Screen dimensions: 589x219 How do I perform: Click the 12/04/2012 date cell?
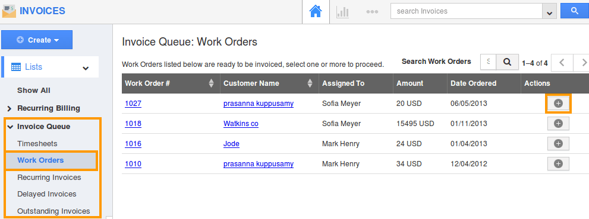[469, 164]
